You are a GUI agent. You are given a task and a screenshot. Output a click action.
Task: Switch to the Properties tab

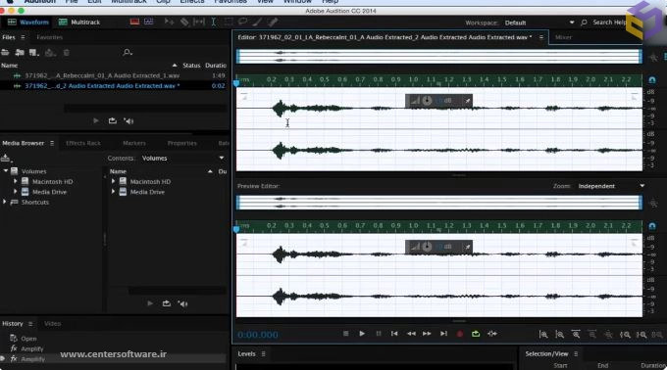point(182,144)
